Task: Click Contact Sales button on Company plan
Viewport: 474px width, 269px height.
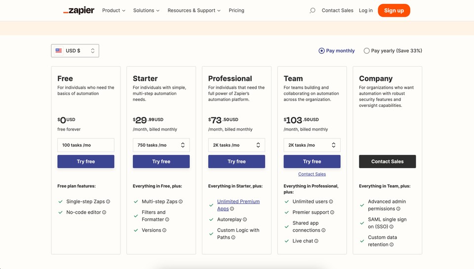Action: pyautogui.click(x=387, y=162)
